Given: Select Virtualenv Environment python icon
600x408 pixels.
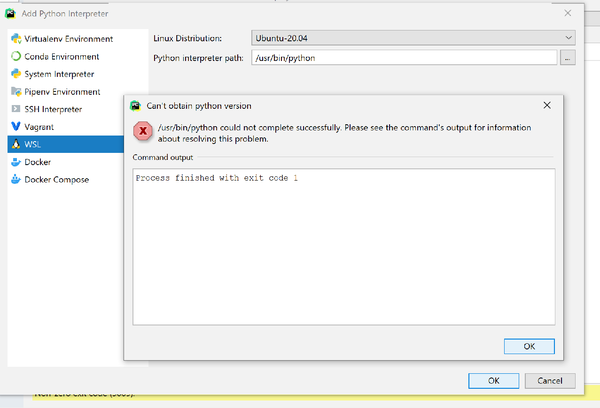Looking at the screenshot, I should click(x=16, y=39).
